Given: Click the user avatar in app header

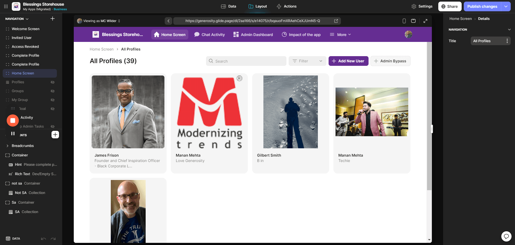Looking at the screenshot, I should coord(409,34).
